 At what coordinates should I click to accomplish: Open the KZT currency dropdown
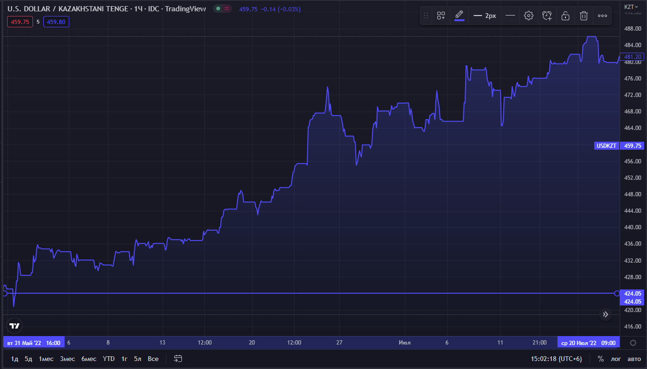click(x=631, y=7)
